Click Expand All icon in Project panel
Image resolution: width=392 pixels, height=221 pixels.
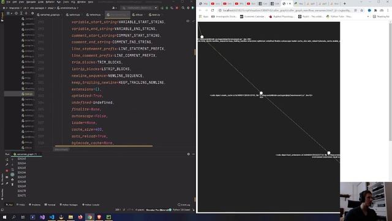pyautogui.click(x=21, y=14)
